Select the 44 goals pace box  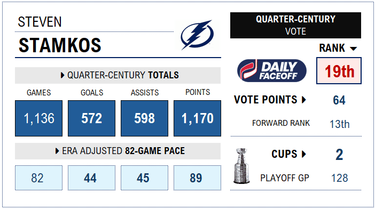coord(91,178)
